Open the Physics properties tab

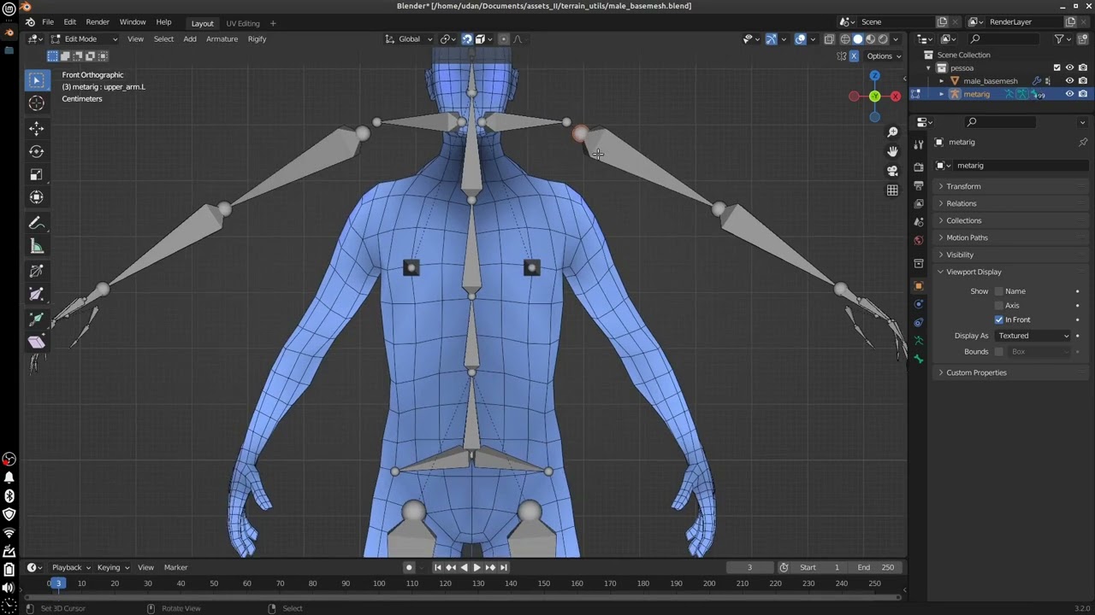pyautogui.click(x=919, y=304)
